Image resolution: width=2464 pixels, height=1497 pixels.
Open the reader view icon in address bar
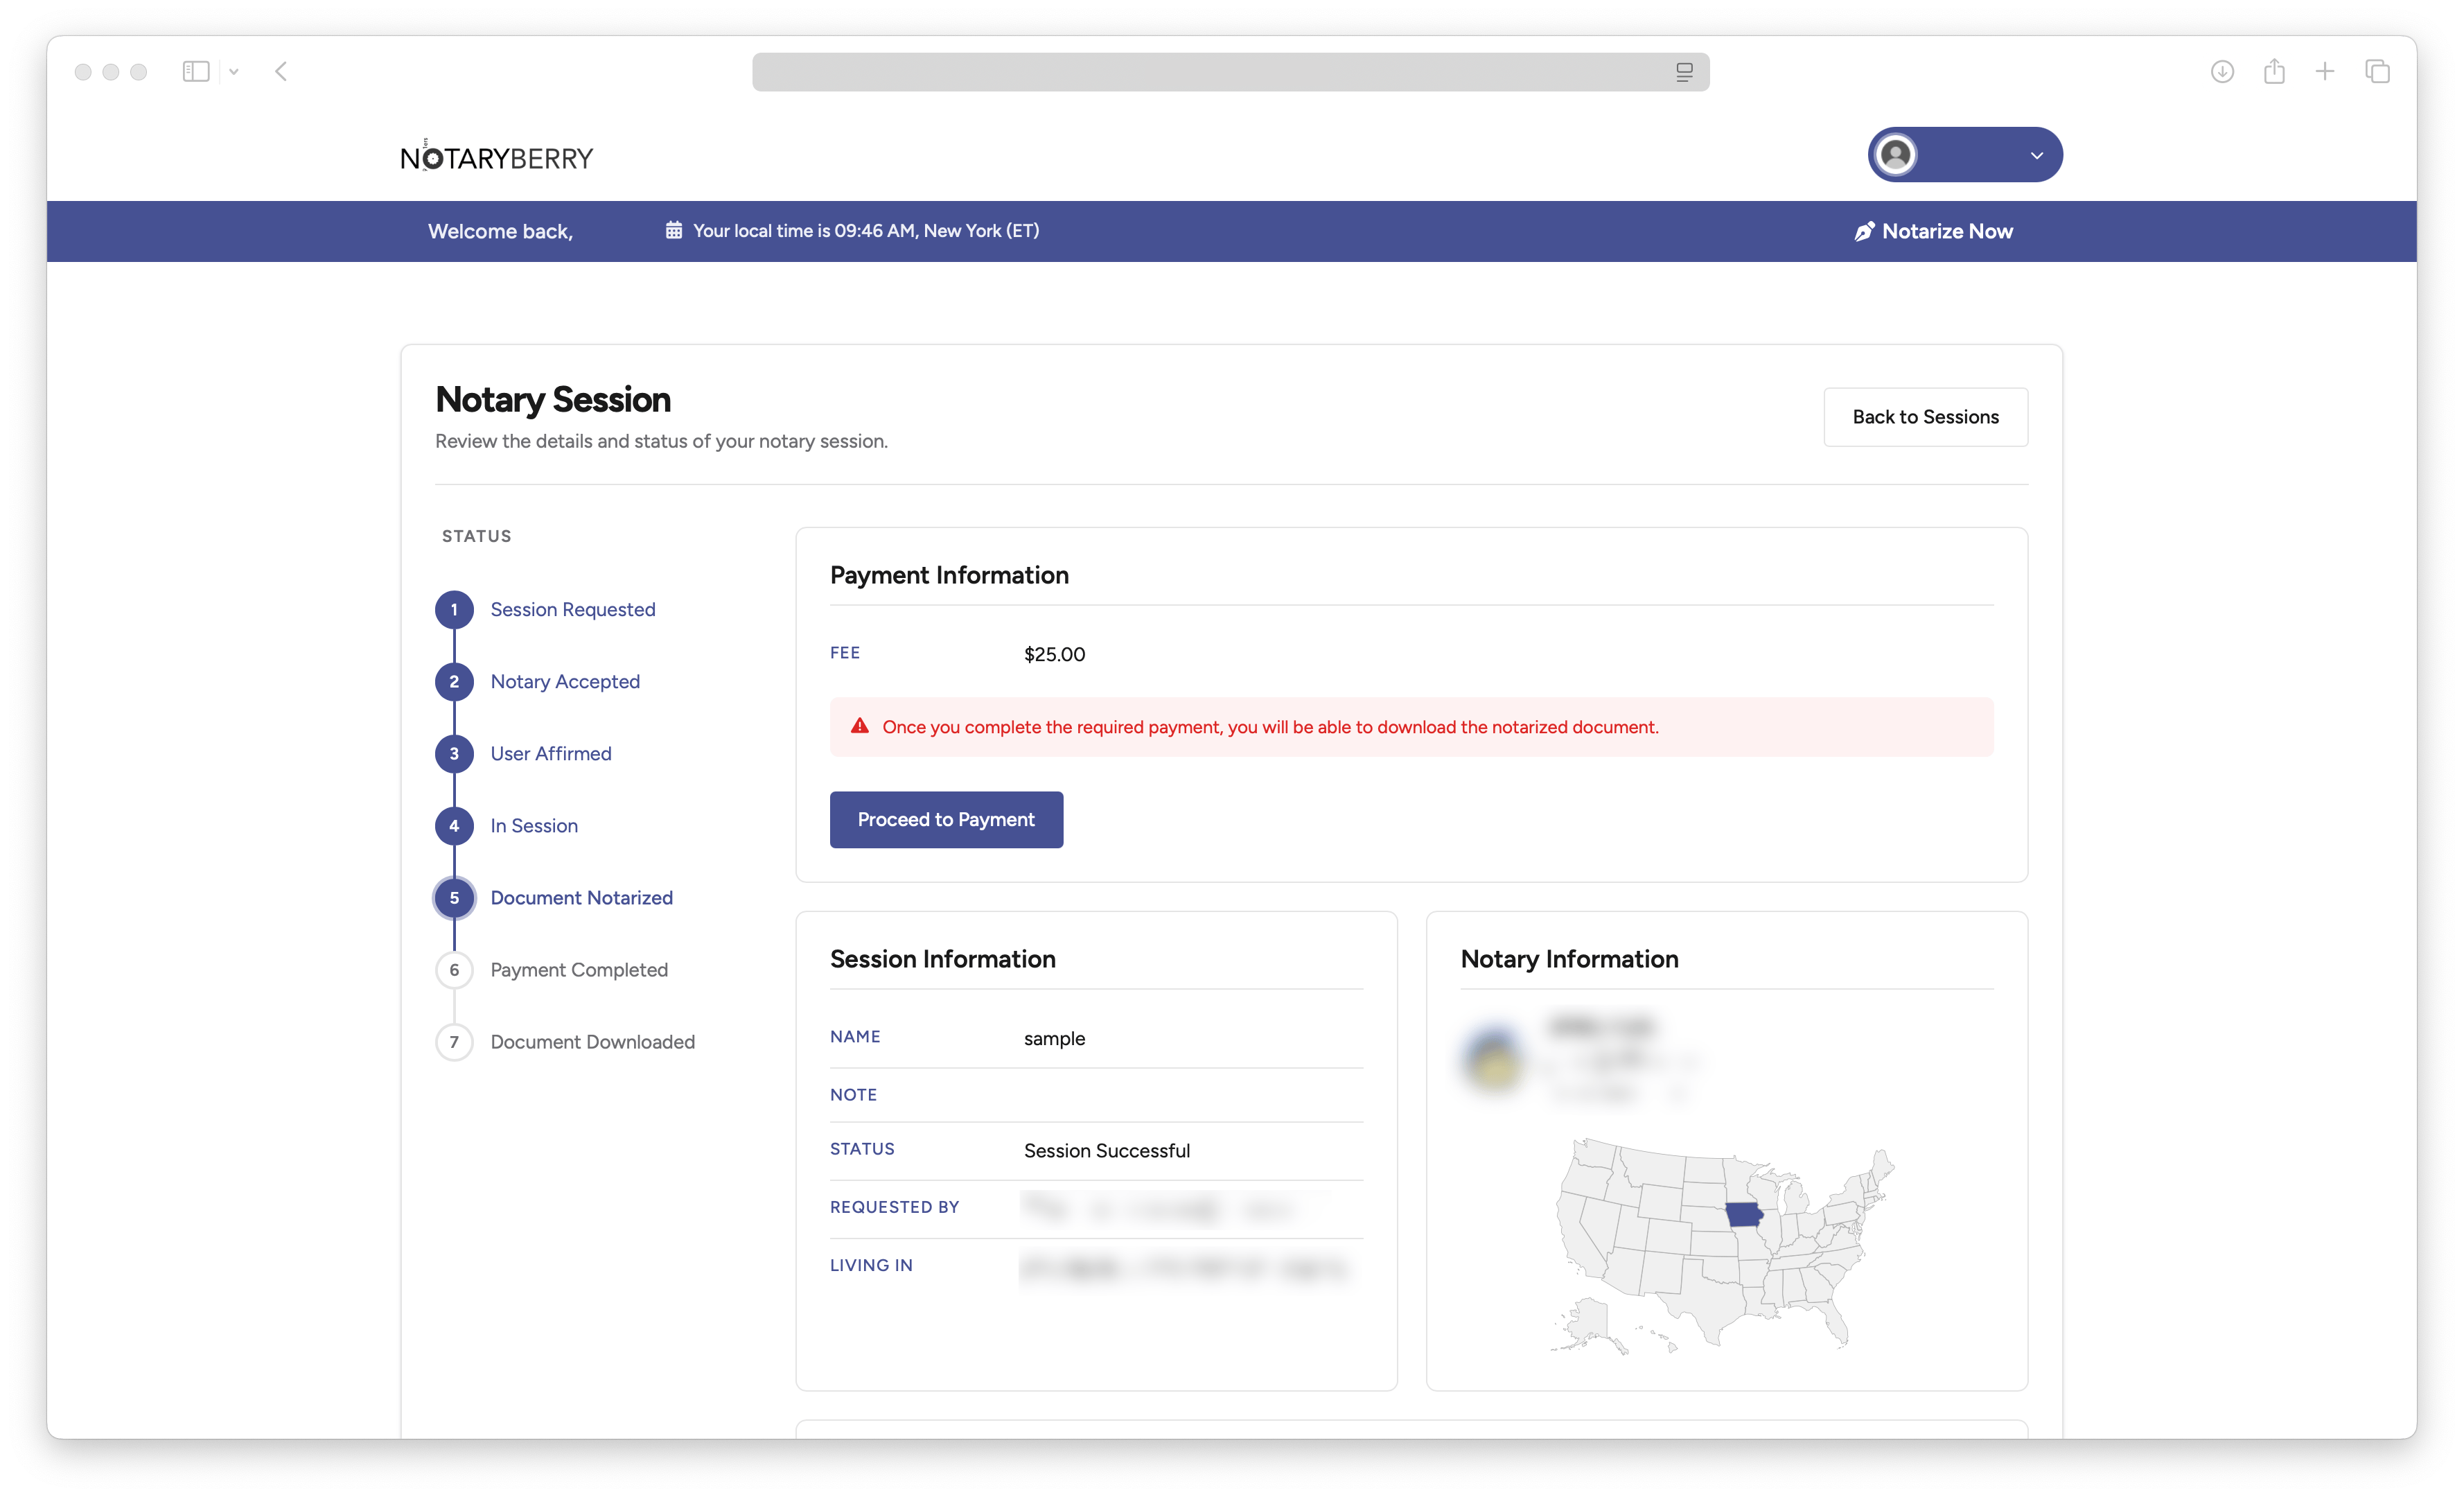coord(1684,72)
